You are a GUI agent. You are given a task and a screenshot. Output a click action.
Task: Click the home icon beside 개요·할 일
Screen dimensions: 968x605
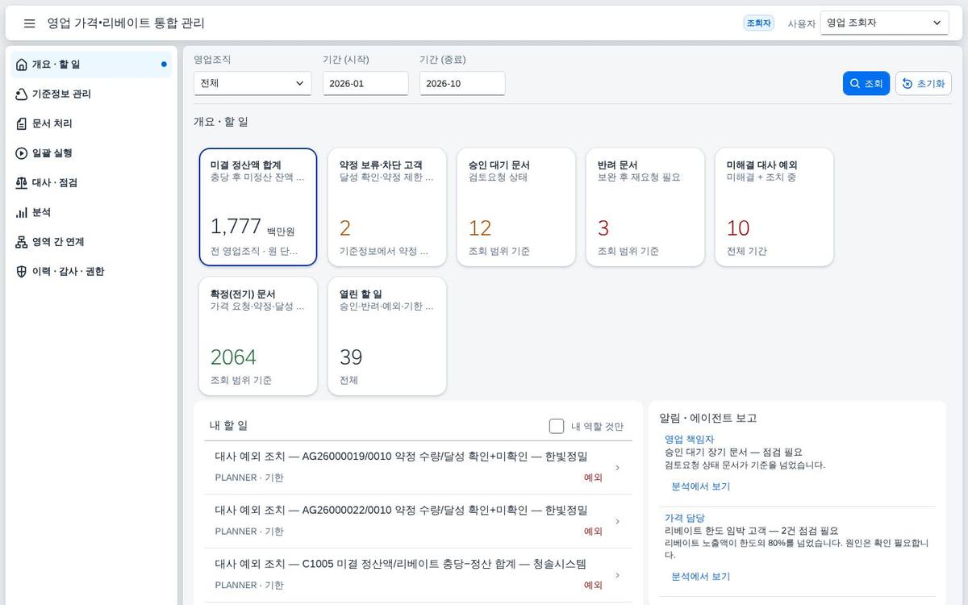click(22, 65)
